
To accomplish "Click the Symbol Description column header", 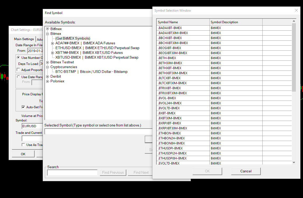I will pyautogui.click(x=236, y=22).
